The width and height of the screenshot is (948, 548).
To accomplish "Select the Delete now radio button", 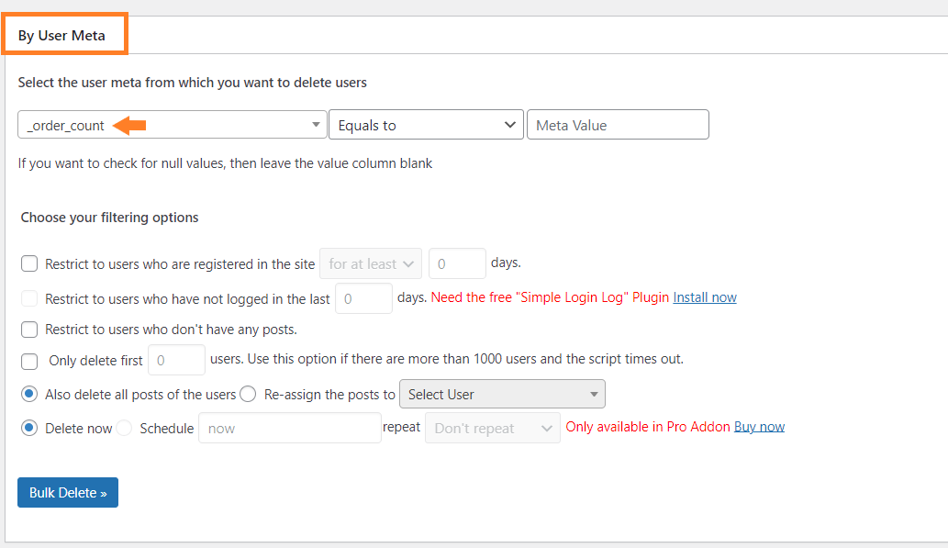I will 29,429.
